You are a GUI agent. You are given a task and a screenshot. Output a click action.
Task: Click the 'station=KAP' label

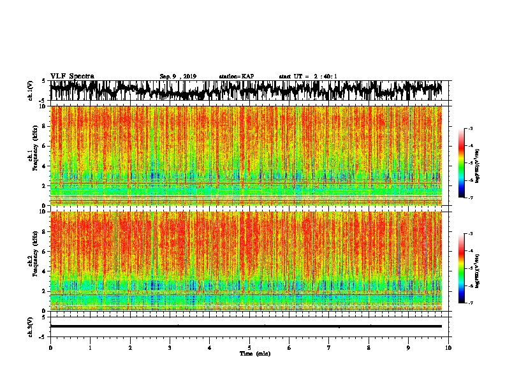pos(237,76)
